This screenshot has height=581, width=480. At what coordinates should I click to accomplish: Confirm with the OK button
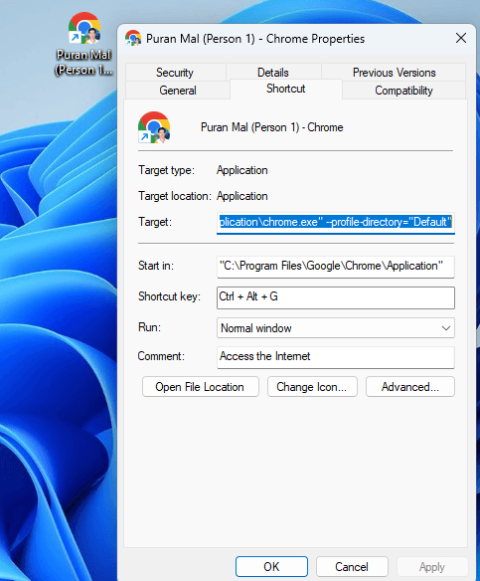tap(271, 566)
